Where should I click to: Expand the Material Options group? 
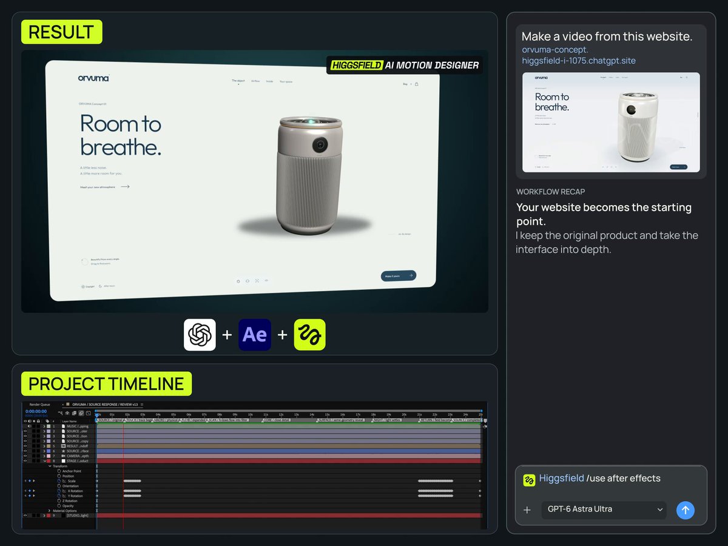pos(49,511)
